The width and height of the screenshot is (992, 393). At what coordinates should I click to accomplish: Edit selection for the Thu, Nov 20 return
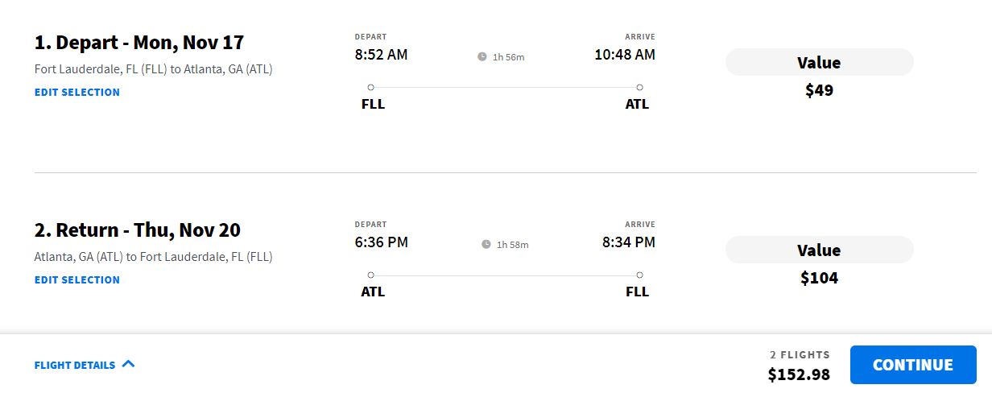(77, 279)
